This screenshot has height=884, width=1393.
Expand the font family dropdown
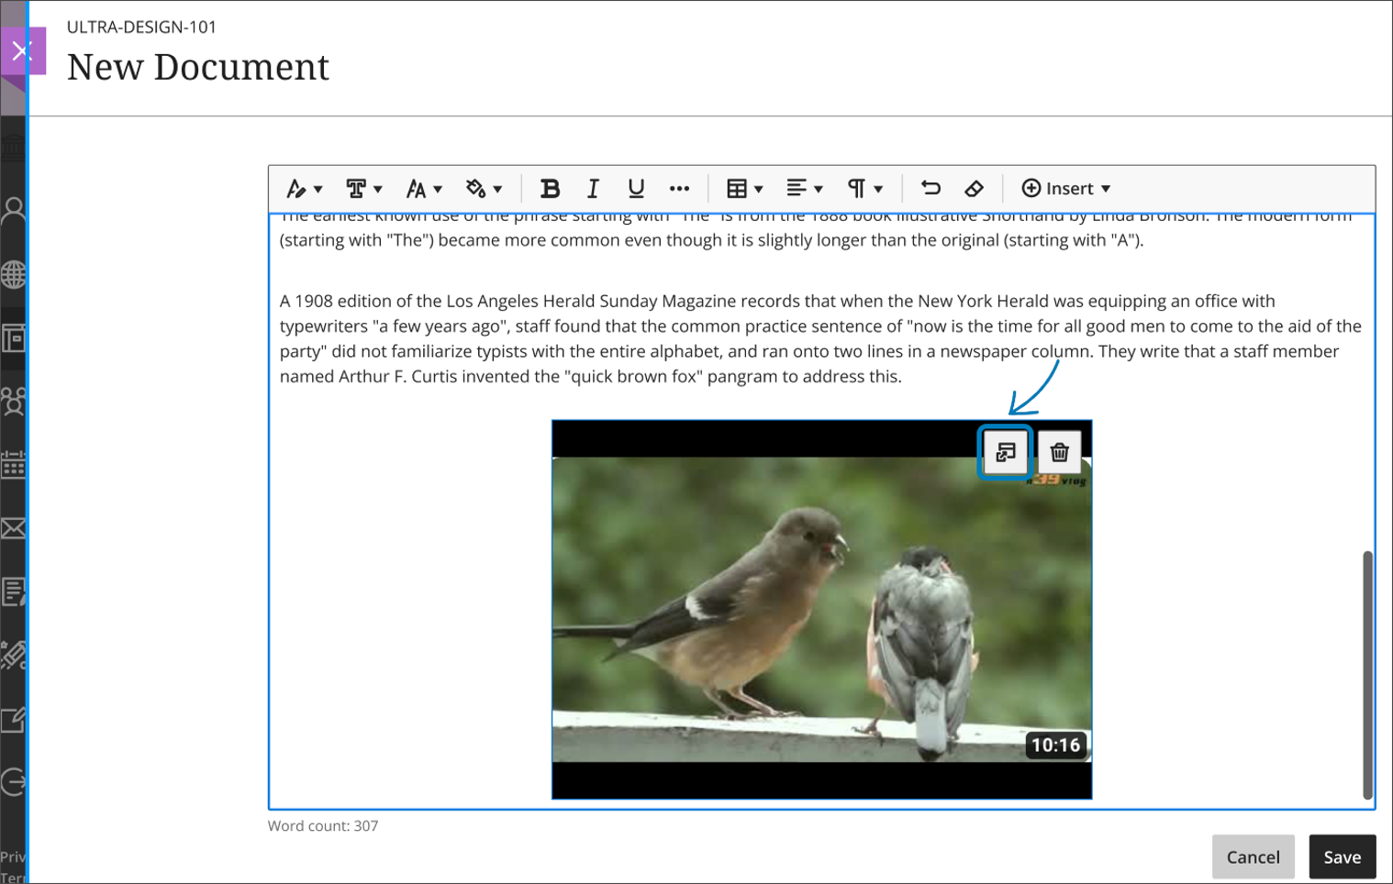coord(363,189)
